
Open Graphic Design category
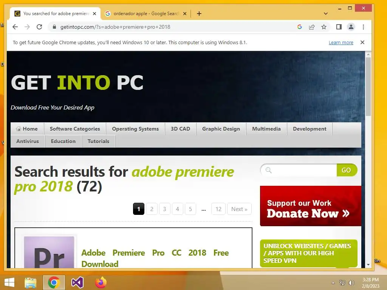point(221,129)
